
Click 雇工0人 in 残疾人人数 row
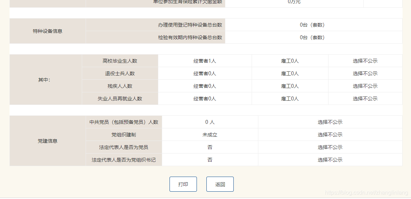(x=290, y=86)
